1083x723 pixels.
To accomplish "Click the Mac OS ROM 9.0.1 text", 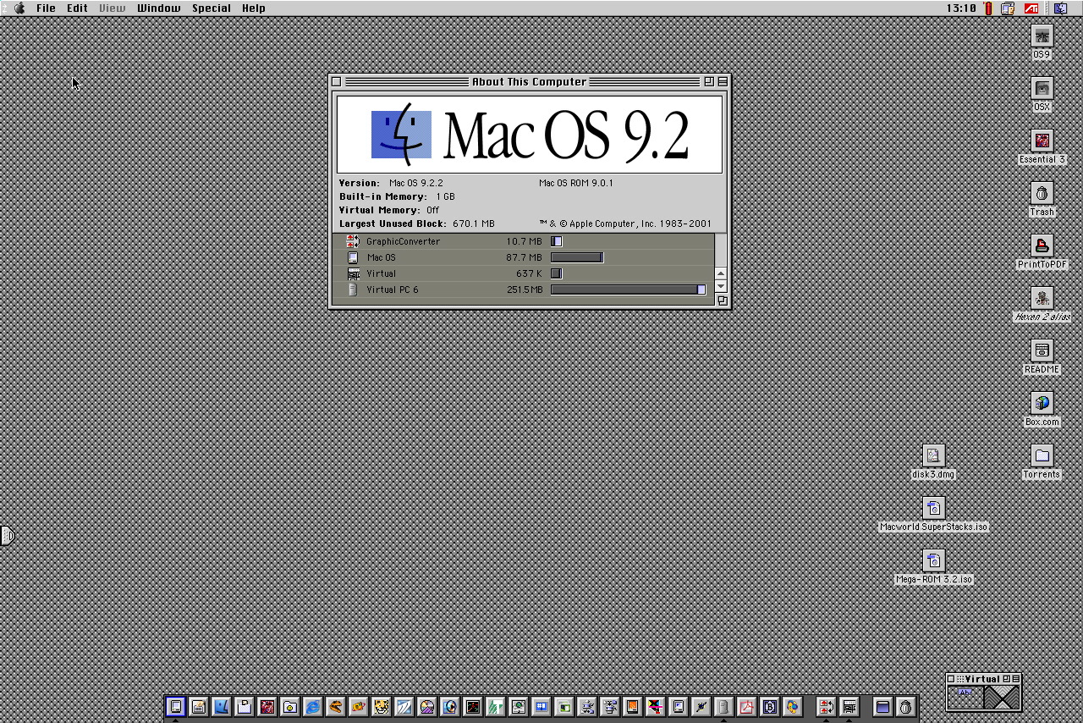I will pos(576,183).
